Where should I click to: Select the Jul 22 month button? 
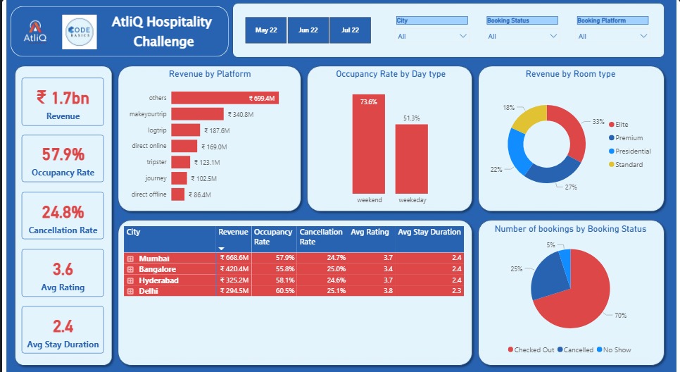click(350, 30)
